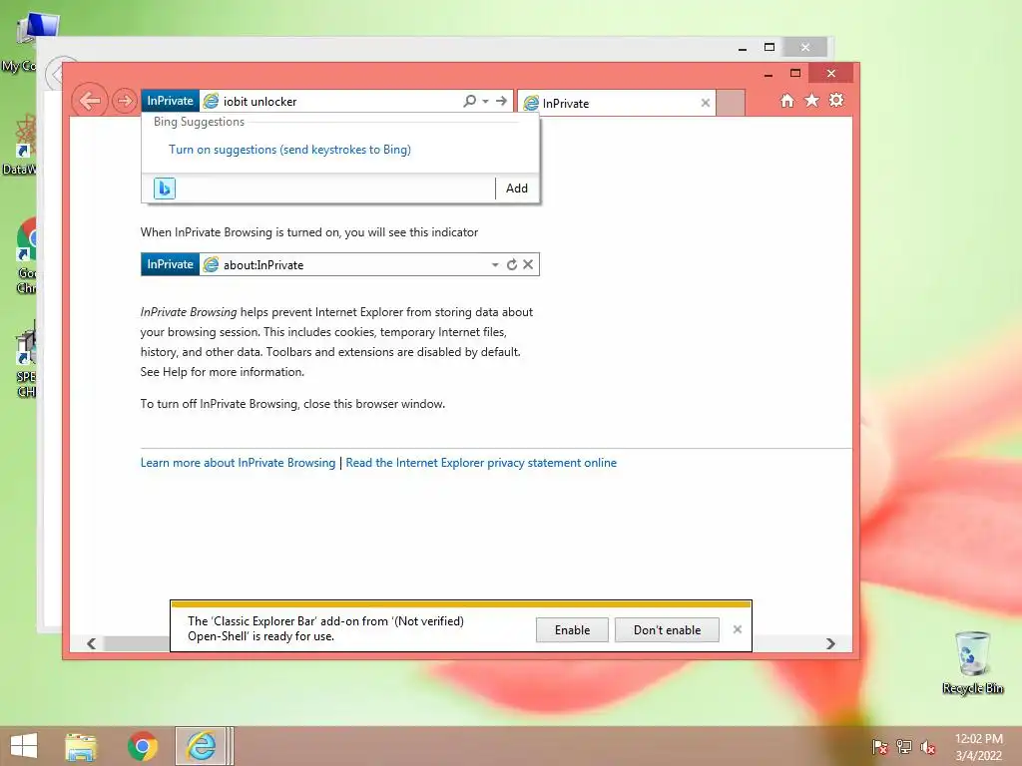
Task: Open the Tools gear menu
Action: tap(836, 101)
